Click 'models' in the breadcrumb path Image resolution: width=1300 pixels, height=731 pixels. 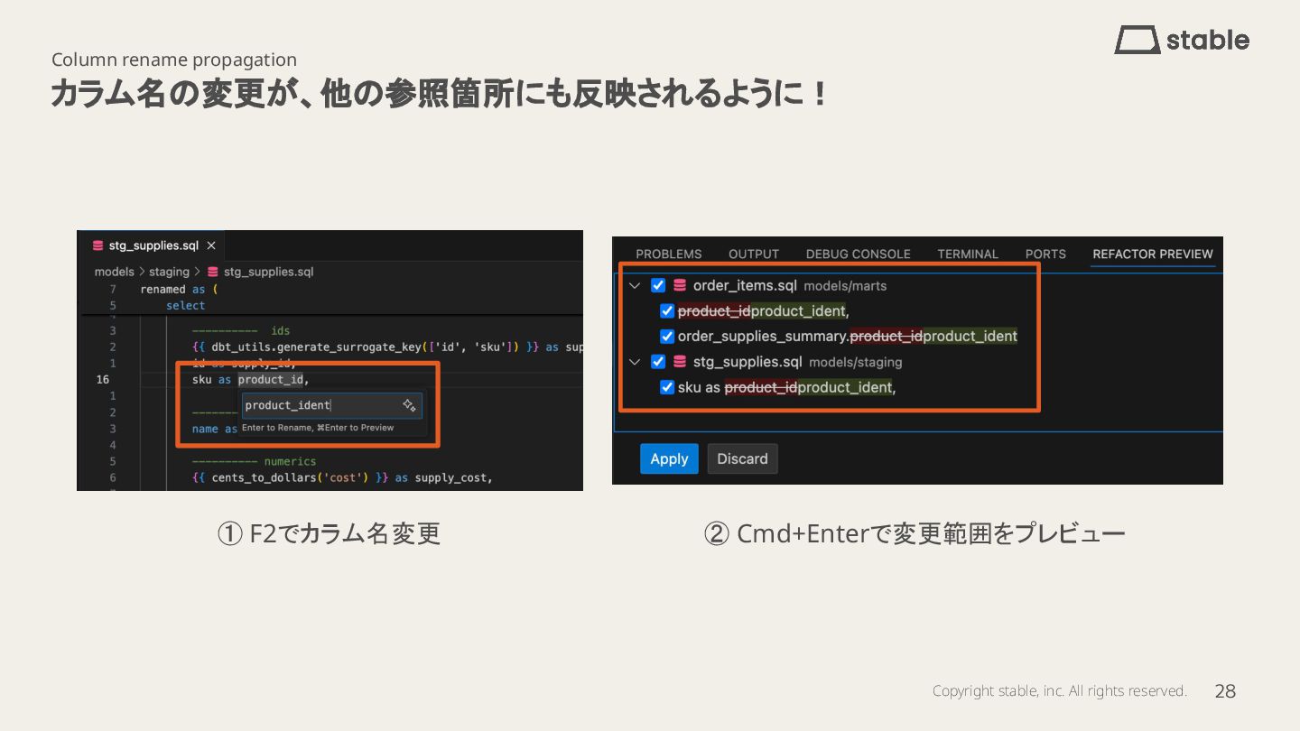114,272
